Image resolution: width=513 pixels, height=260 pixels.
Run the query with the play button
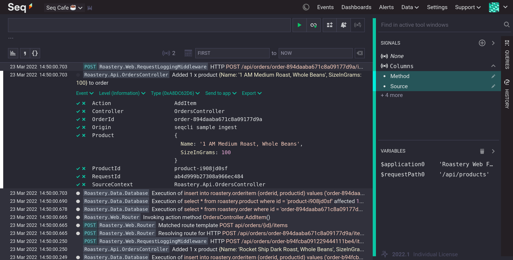pos(299,25)
